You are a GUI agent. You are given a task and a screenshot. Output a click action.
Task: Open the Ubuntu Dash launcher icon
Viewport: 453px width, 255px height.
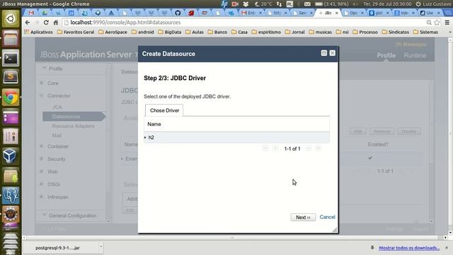11,18
